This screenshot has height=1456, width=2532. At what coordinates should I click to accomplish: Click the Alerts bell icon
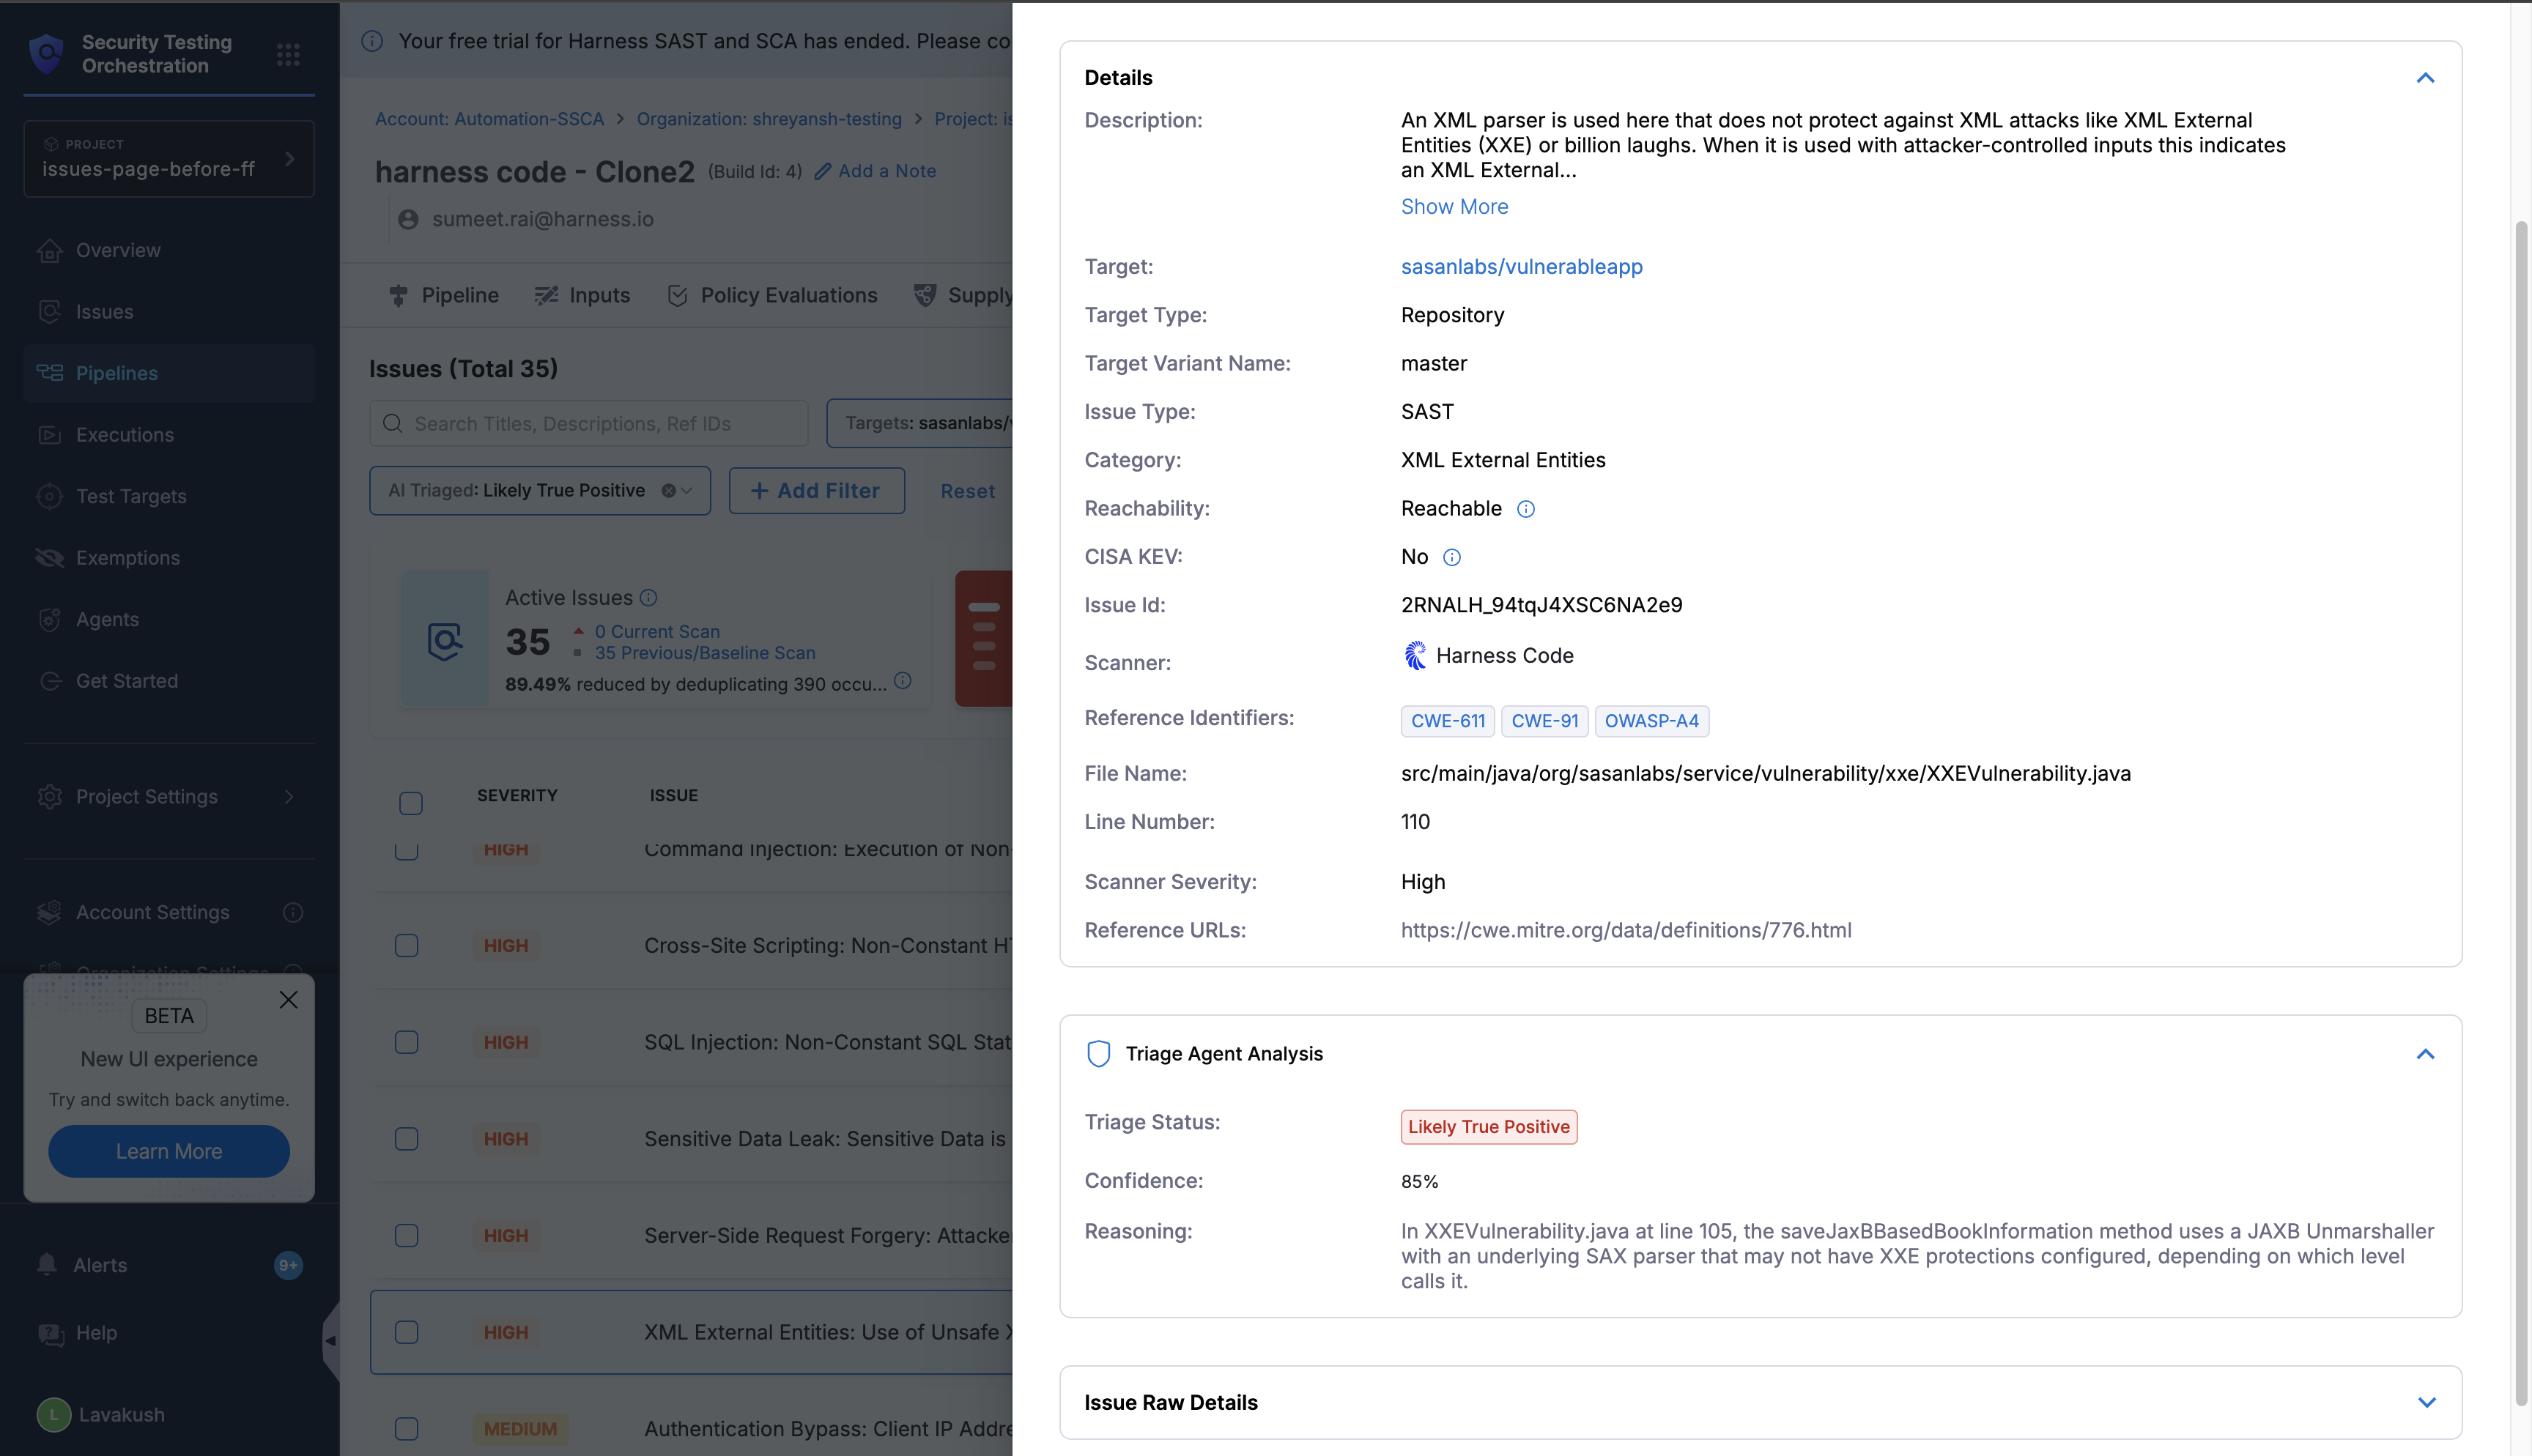point(47,1264)
